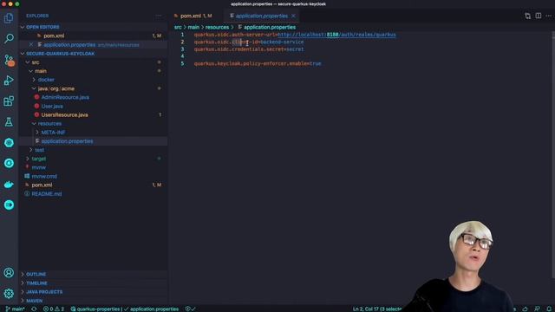Open the Kubernetes wheel icon view
Image resolution: width=555 pixels, height=312 pixels.
click(9, 142)
